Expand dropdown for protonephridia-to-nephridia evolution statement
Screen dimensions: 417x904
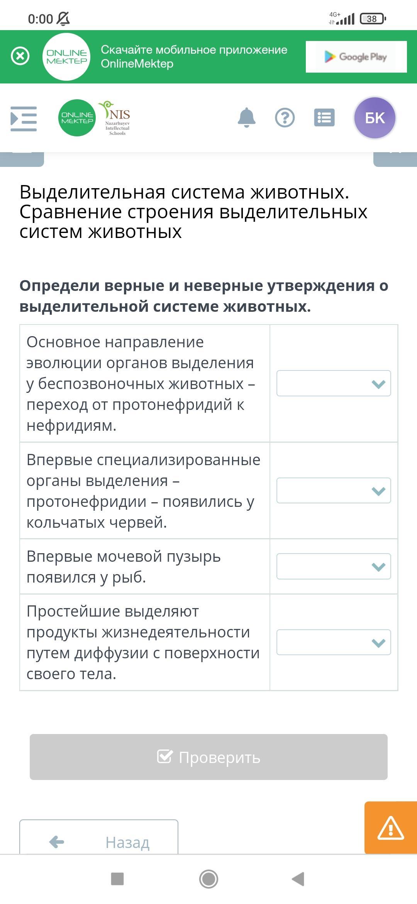click(334, 383)
